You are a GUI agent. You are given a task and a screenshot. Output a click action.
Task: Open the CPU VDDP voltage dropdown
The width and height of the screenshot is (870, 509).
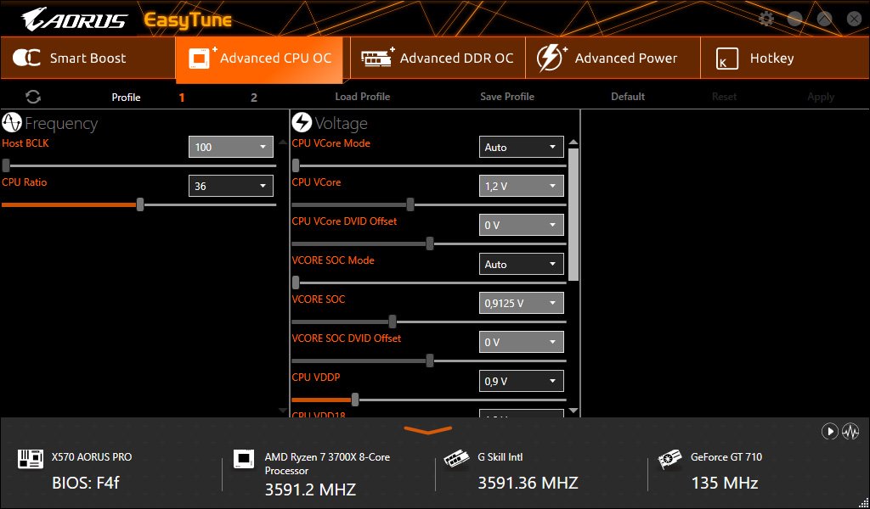click(521, 381)
